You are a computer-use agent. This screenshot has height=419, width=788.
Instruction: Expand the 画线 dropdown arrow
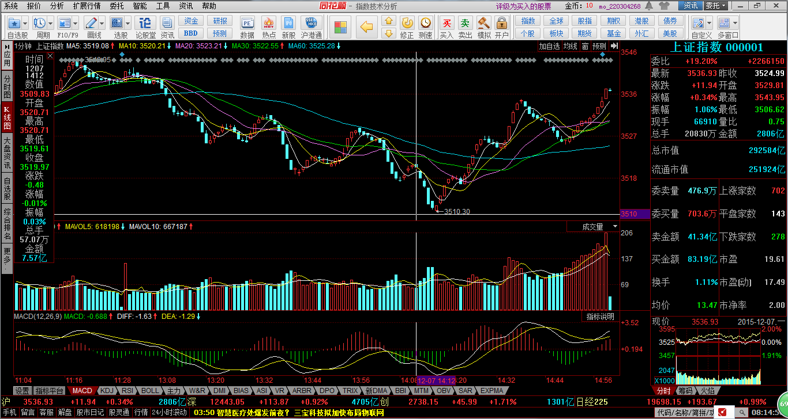click(102, 24)
